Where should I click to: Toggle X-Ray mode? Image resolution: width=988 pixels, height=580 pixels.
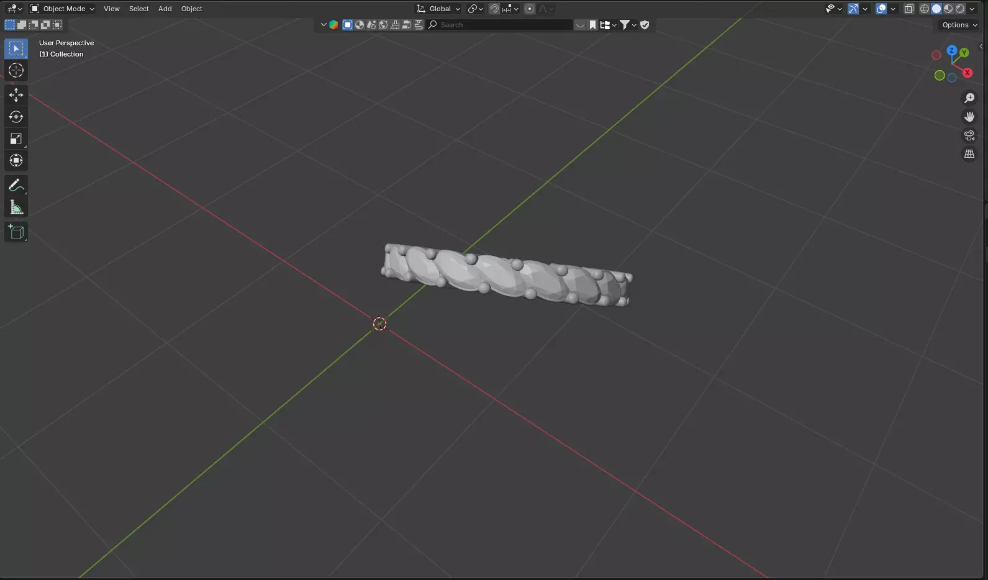[x=909, y=9]
